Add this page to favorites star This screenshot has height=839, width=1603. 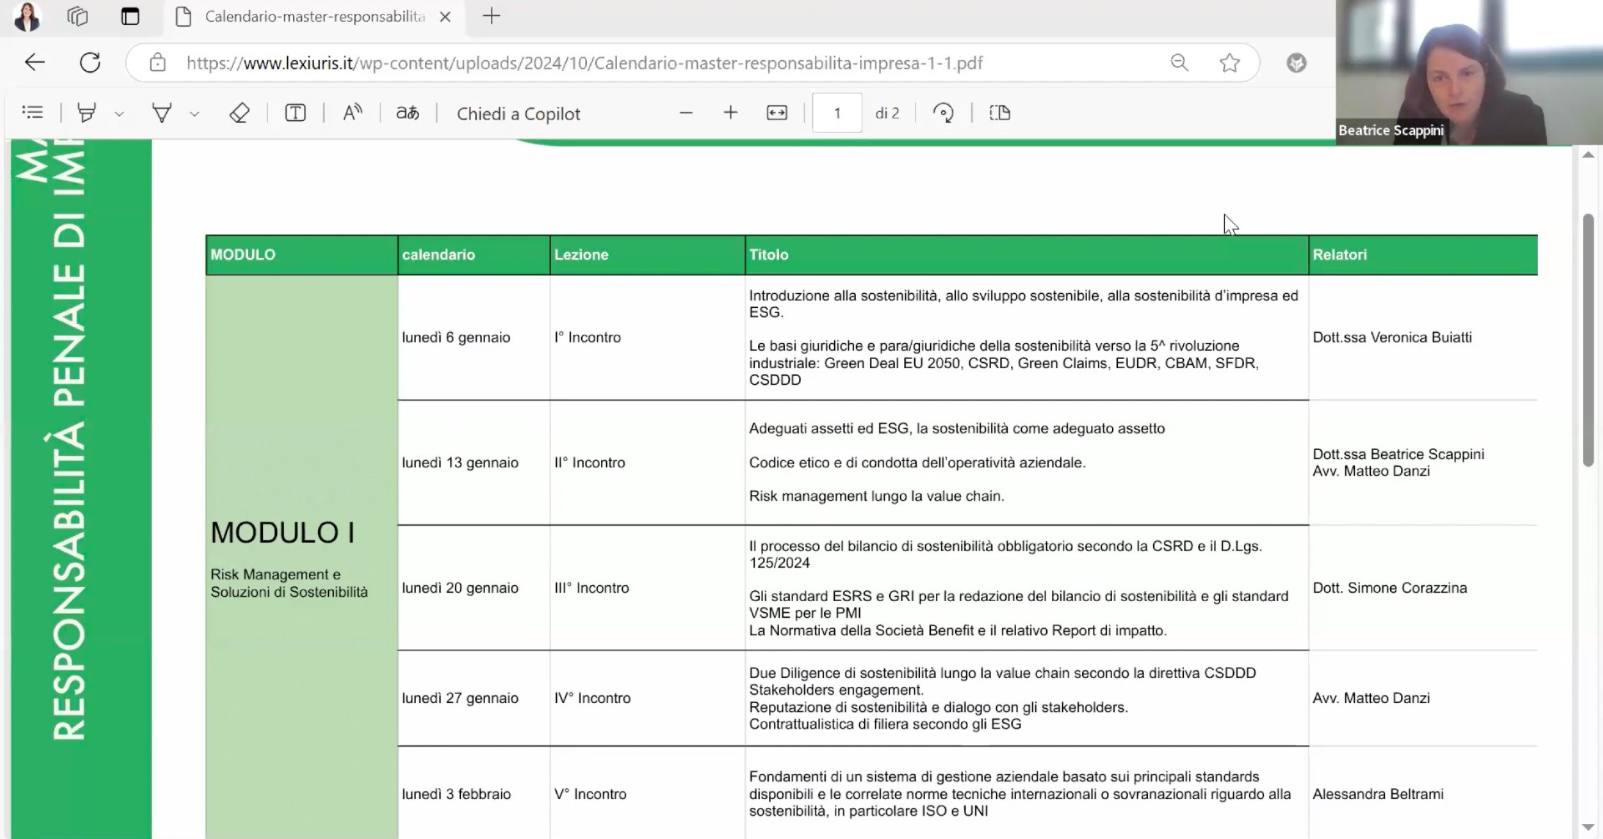pos(1229,63)
